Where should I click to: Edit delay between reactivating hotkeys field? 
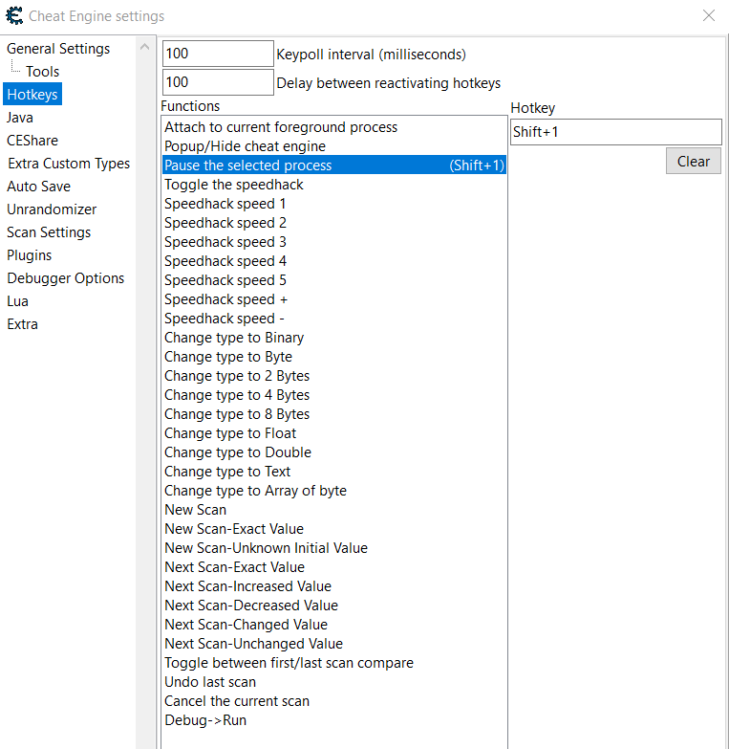point(218,83)
